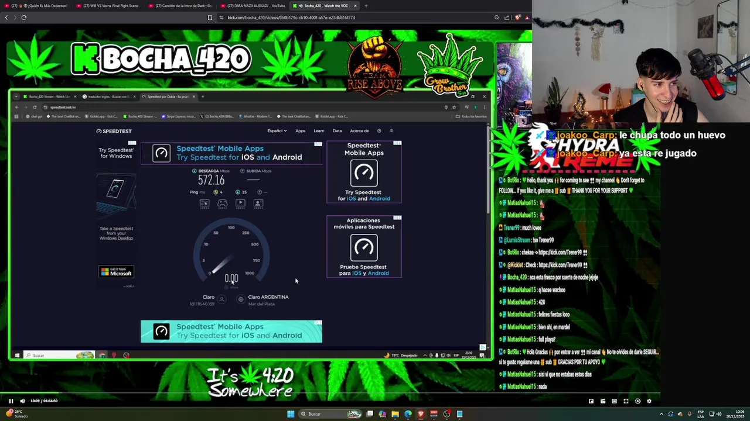The image size is (750, 421).
Task: Click the video conferencing rating icon
Action: 258,203
